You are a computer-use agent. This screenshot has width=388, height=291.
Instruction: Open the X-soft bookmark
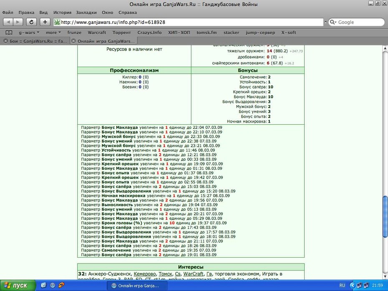[x=289, y=33]
